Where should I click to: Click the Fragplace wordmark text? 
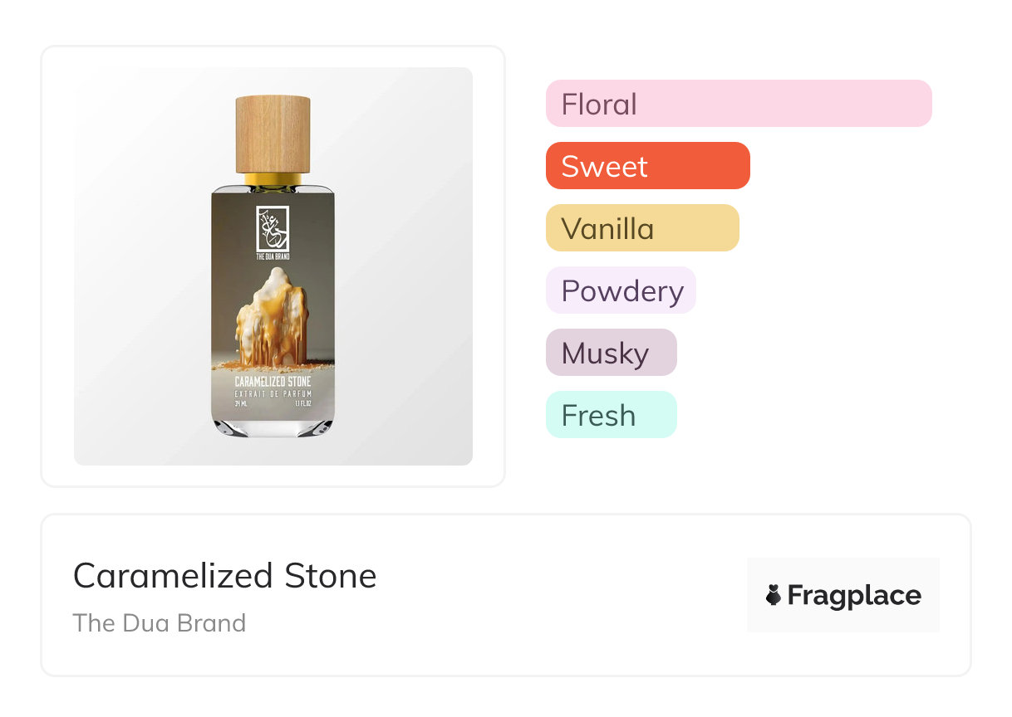click(x=853, y=595)
